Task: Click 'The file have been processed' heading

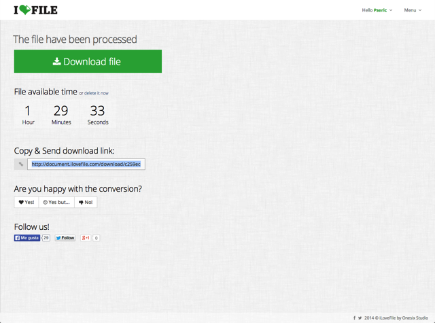Action: point(75,39)
